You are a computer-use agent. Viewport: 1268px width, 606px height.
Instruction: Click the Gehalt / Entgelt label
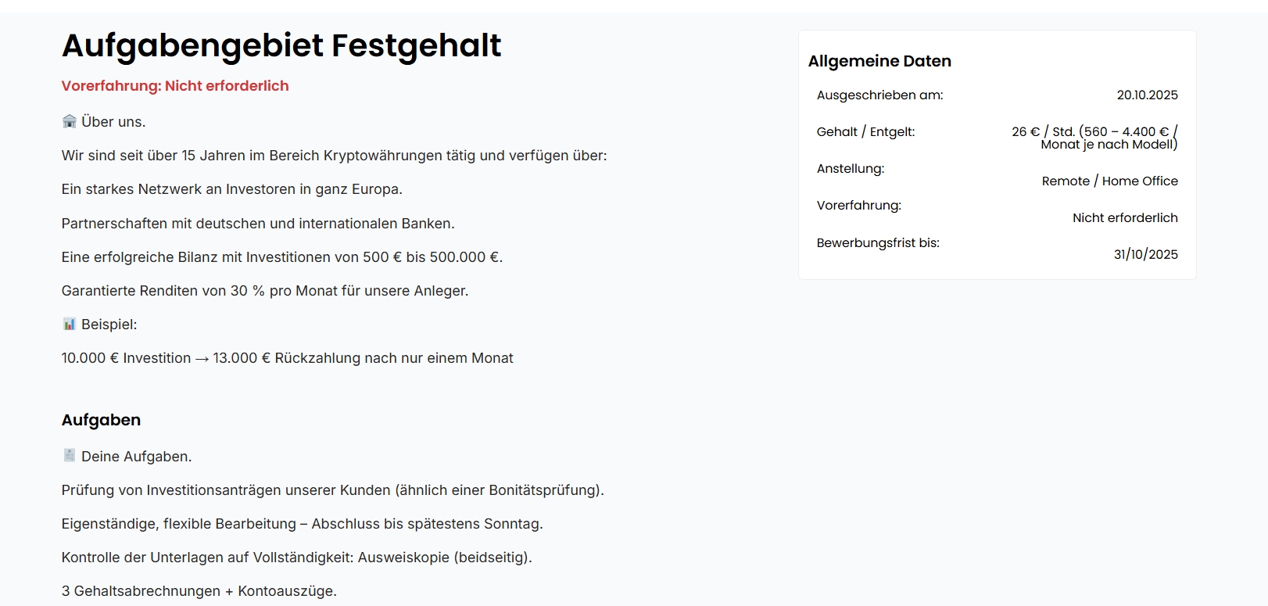click(x=865, y=132)
